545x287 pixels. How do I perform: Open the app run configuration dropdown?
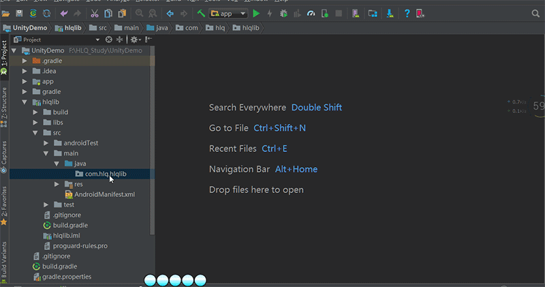[x=228, y=13]
